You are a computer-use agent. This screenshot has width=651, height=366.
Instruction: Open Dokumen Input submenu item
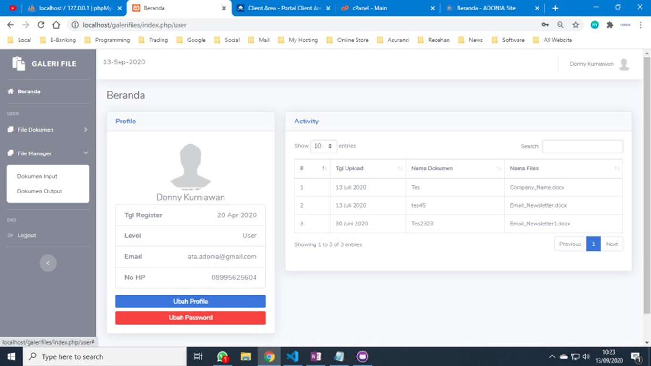pos(37,176)
